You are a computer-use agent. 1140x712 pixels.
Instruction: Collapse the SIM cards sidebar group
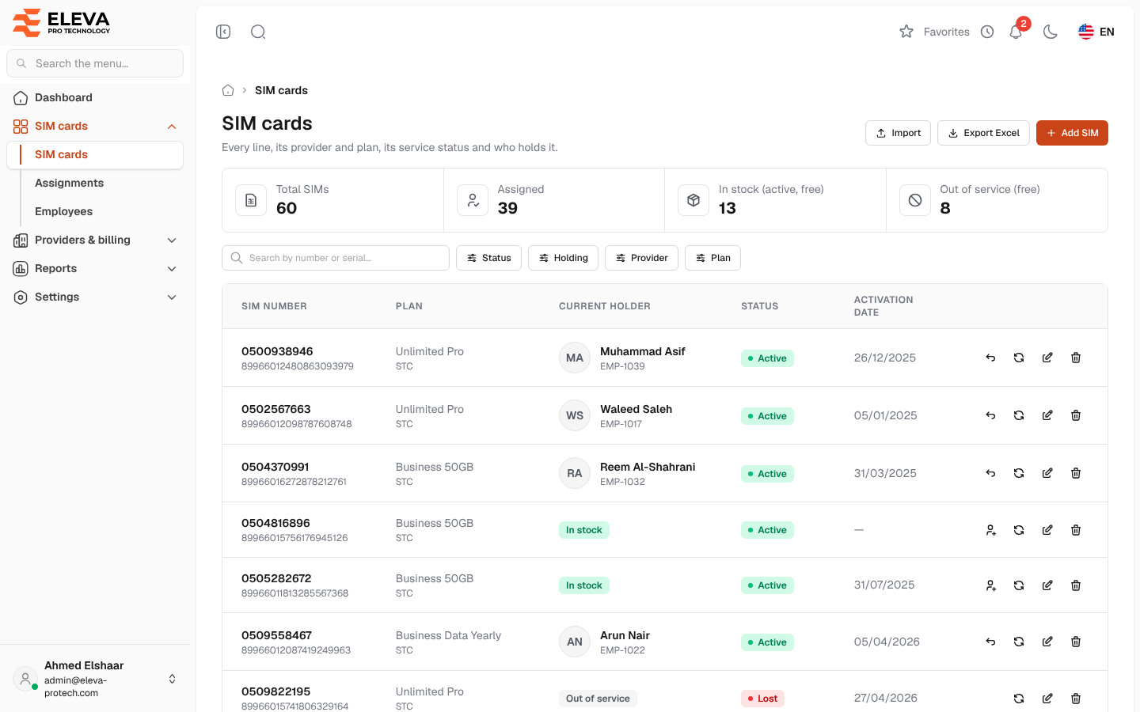[x=95, y=127]
